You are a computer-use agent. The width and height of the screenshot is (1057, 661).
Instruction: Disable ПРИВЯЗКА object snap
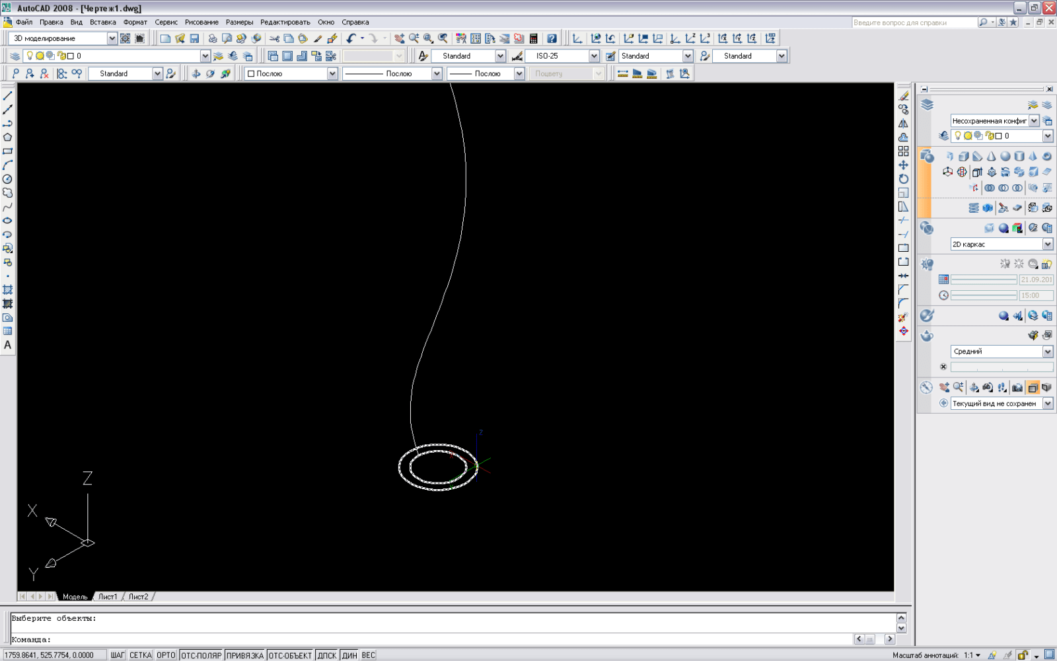tap(244, 655)
